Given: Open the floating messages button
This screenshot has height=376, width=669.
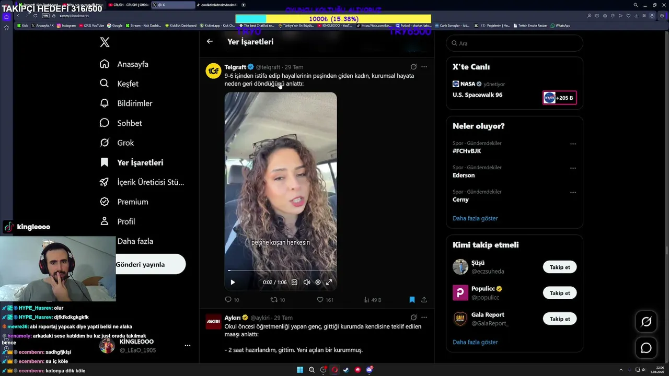Looking at the screenshot, I should click(x=646, y=348).
